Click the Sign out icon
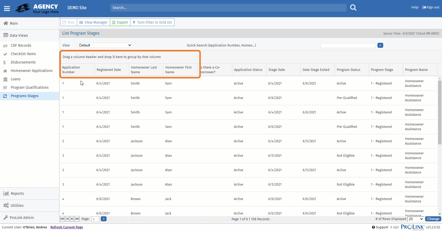This screenshot has width=442, height=231. (424, 7)
